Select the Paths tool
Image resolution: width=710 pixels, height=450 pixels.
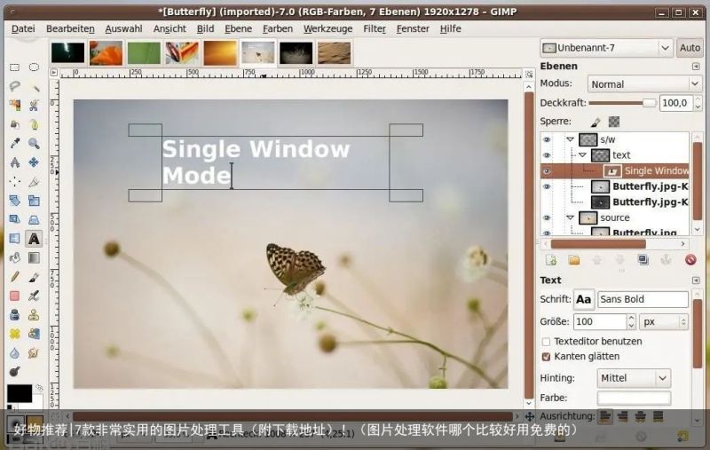click(x=34, y=124)
